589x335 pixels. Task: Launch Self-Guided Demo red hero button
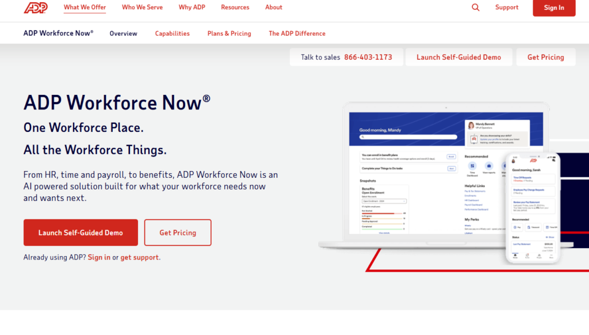click(x=81, y=233)
